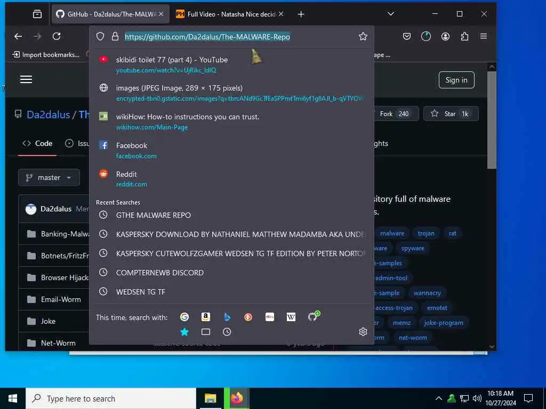546x409 pixels.
Task: Open the Pocket save icon
Action: pyautogui.click(x=407, y=36)
